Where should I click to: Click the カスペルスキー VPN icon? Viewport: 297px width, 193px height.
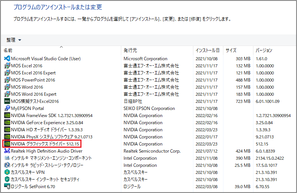7,172
